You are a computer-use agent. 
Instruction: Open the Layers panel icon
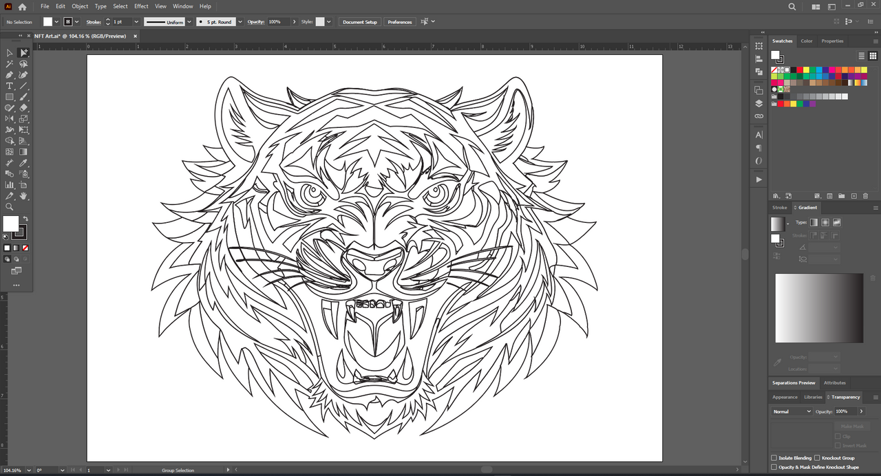758,103
